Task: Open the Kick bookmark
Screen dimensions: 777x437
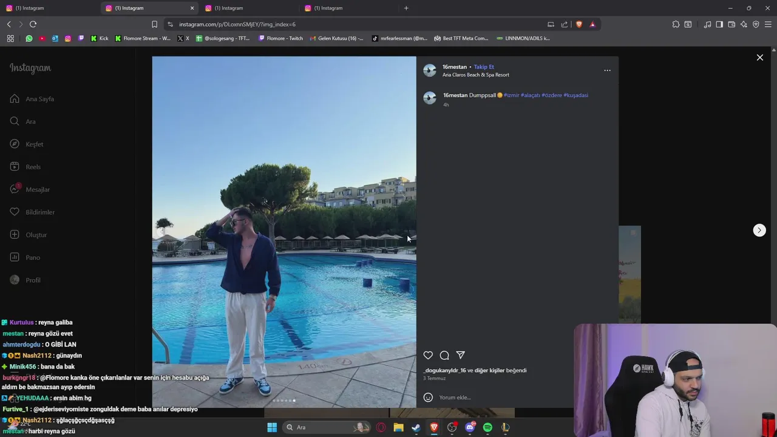Action: [100, 38]
